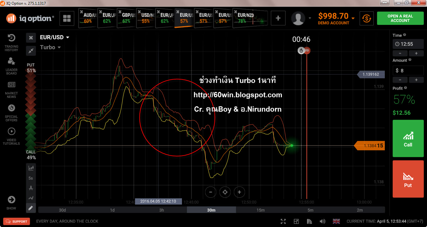Select the 5m timeframe

[310, 210]
